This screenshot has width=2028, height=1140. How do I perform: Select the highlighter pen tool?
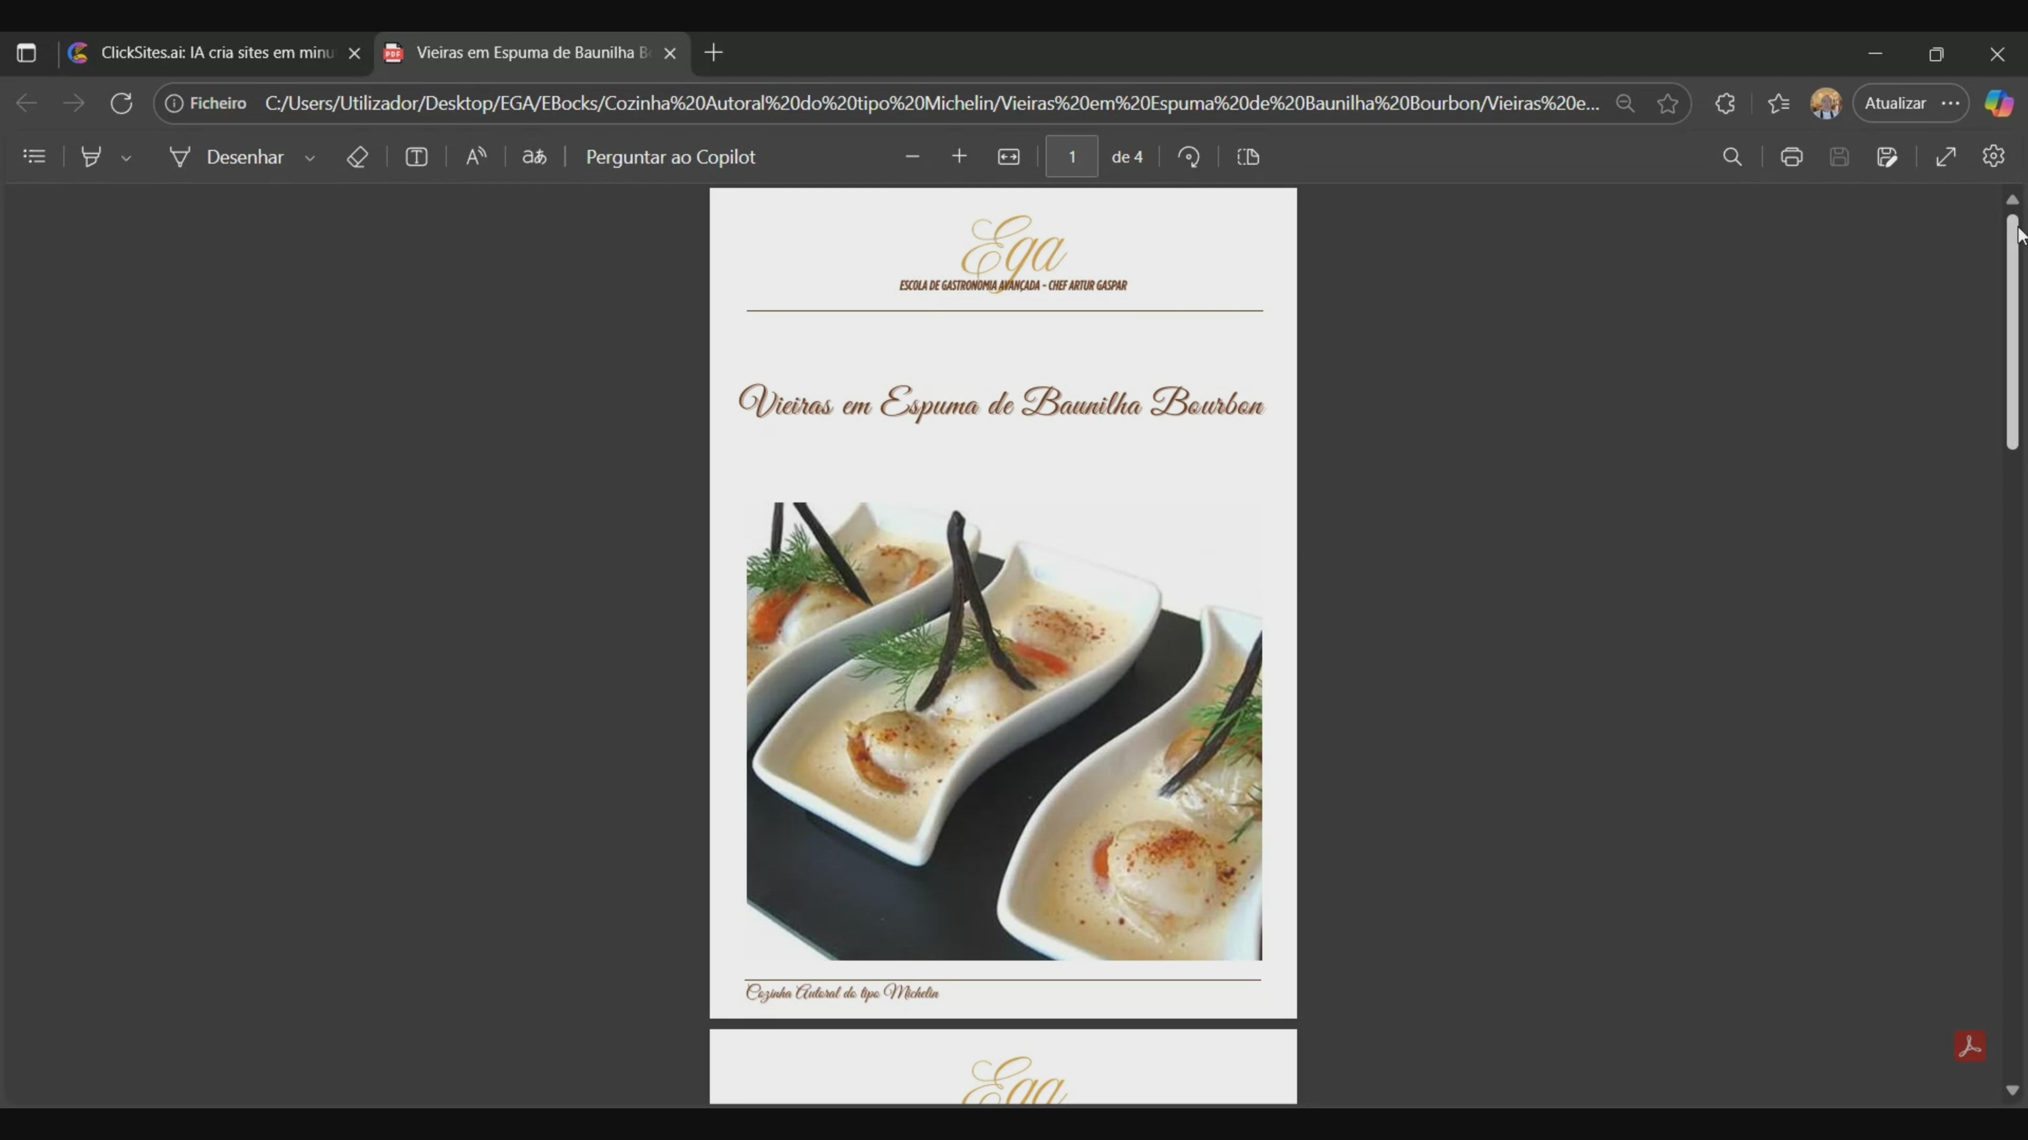91,156
